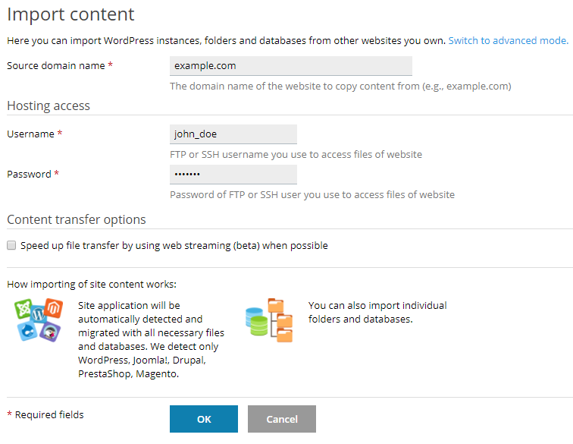This screenshot has width=573, height=444.
Task: Click the blue Drupal logo icon
Action: [28, 329]
